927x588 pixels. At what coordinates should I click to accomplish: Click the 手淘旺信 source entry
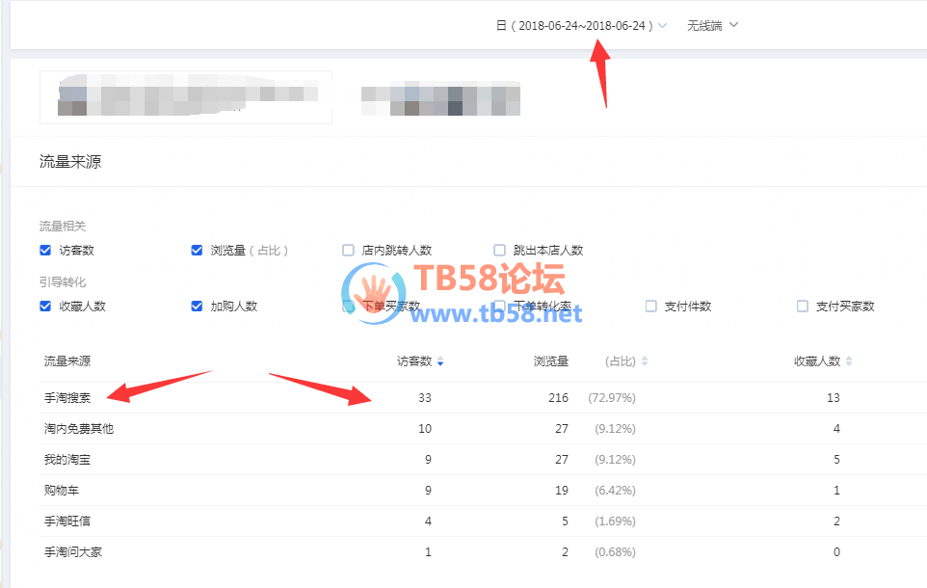coord(67,521)
